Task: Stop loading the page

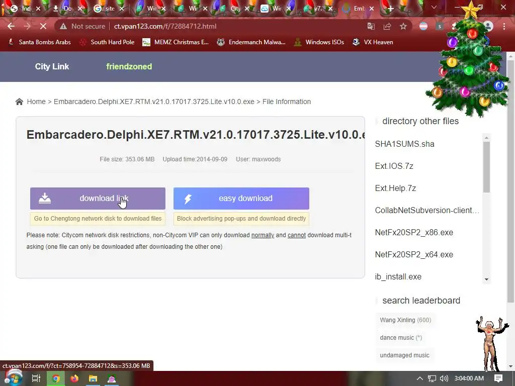Action: [x=43, y=26]
